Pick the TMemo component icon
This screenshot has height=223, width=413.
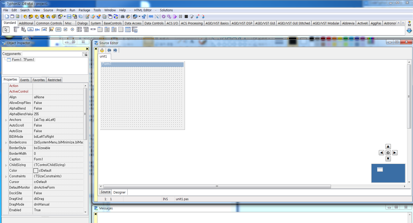[x=51, y=30]
